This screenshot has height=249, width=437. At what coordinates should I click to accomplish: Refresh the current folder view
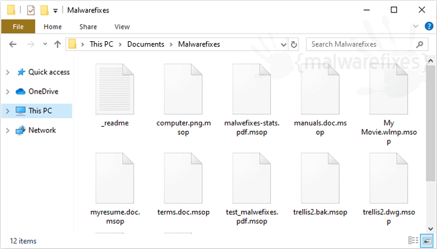tap(294, 44)
